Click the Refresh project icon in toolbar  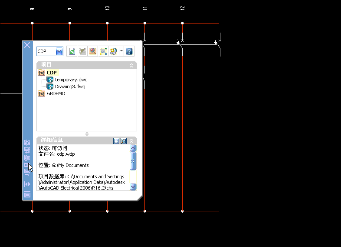(72, 51)
